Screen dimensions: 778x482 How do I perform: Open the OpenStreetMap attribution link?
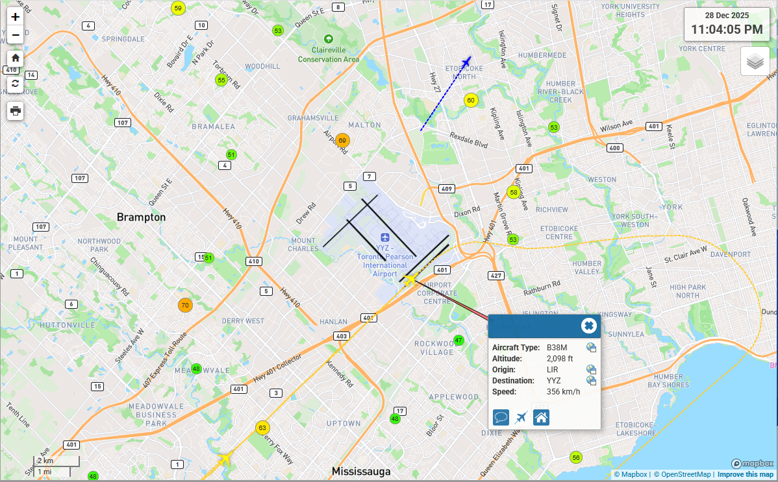click(682, 475)
